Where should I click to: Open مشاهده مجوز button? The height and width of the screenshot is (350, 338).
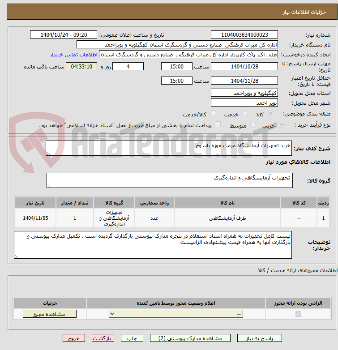(x=50, y=314)
